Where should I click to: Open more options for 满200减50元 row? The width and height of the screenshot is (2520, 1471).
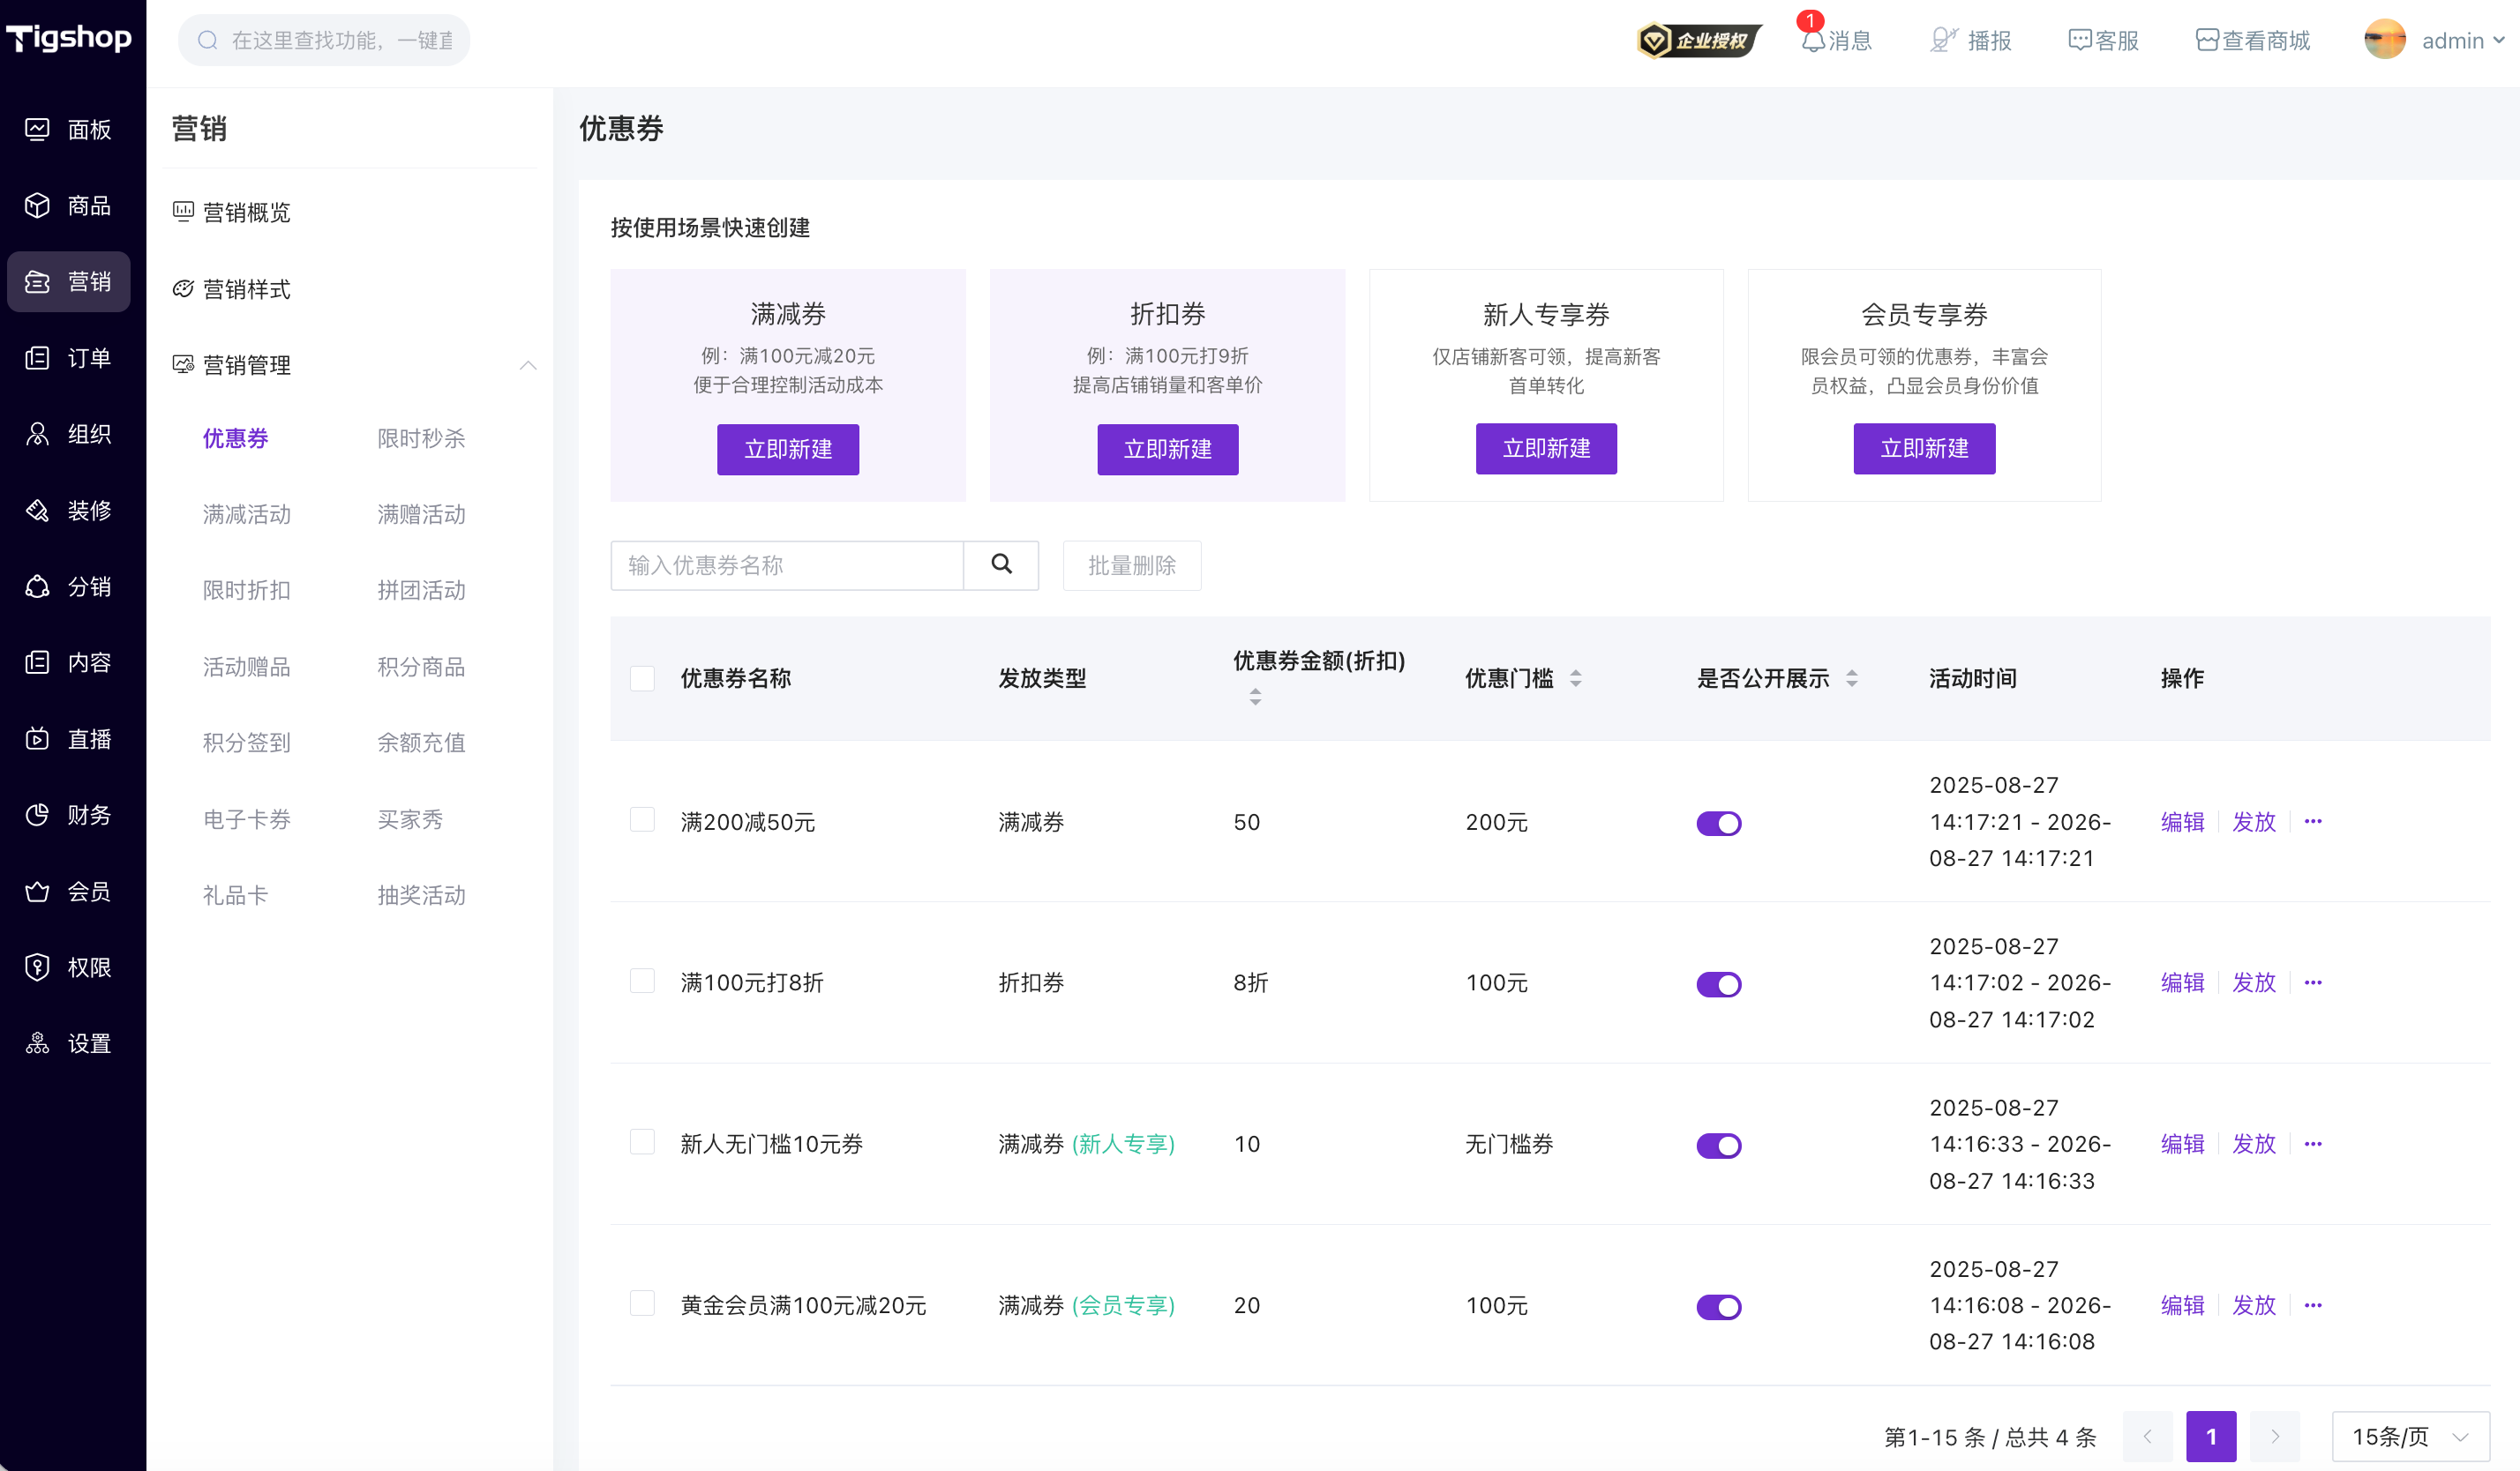[x=2313, y=821]
